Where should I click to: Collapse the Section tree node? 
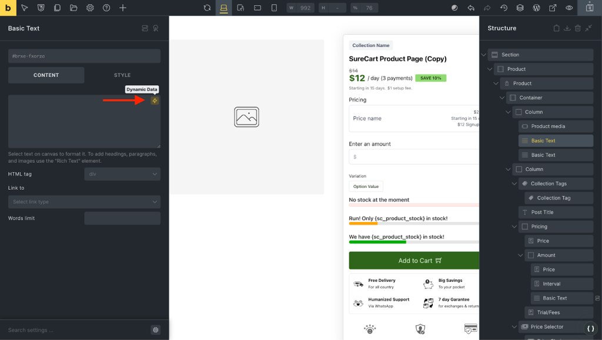pos(484,55)
